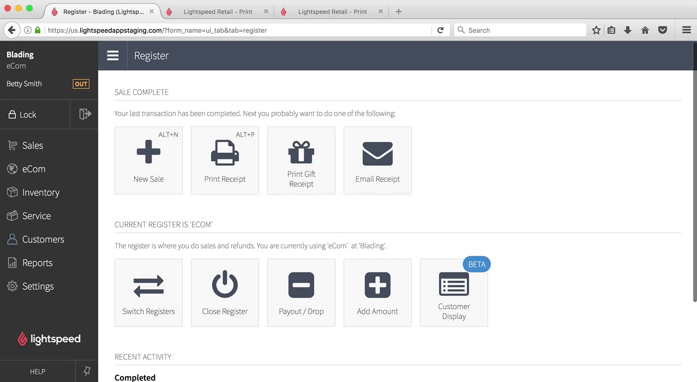This screenshot has width=697, height=382.
Task: Click Blading shop name
Action: [20, 55]
